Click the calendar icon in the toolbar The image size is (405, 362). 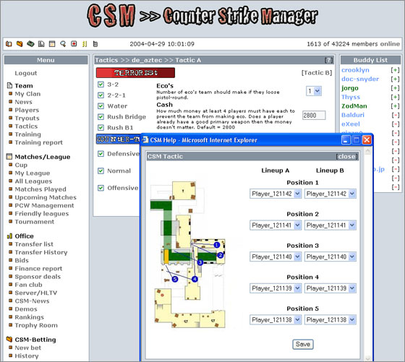[52, 44]
